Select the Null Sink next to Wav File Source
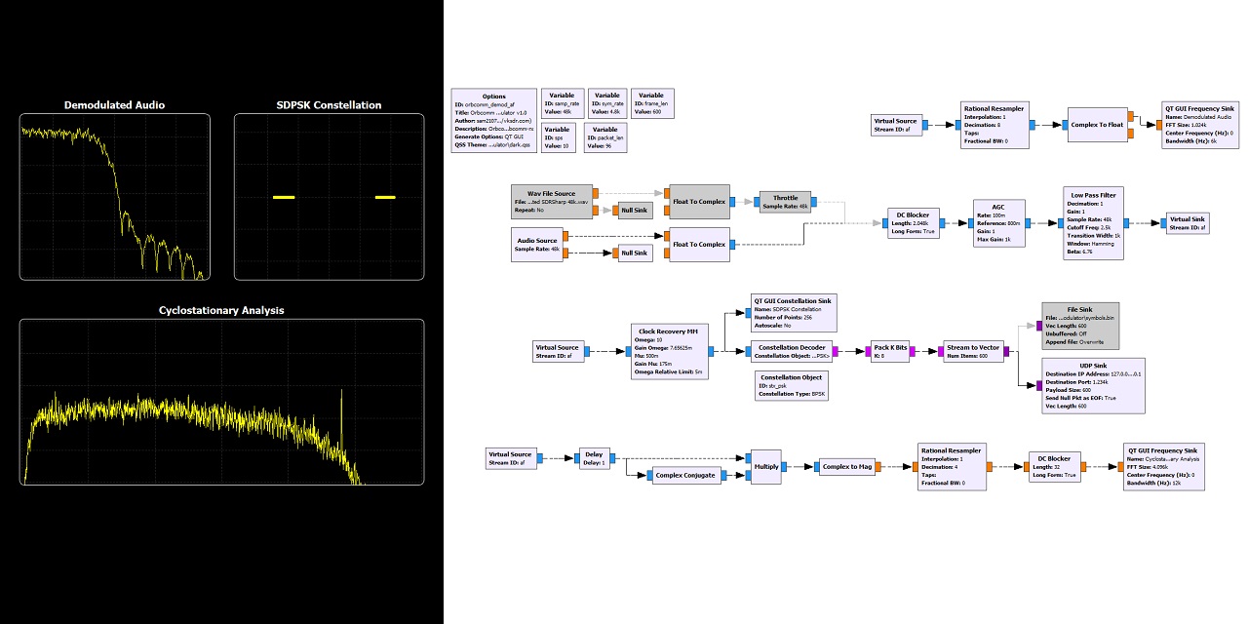This screenshot has width=1248, height=624. (x=634, y=210)
